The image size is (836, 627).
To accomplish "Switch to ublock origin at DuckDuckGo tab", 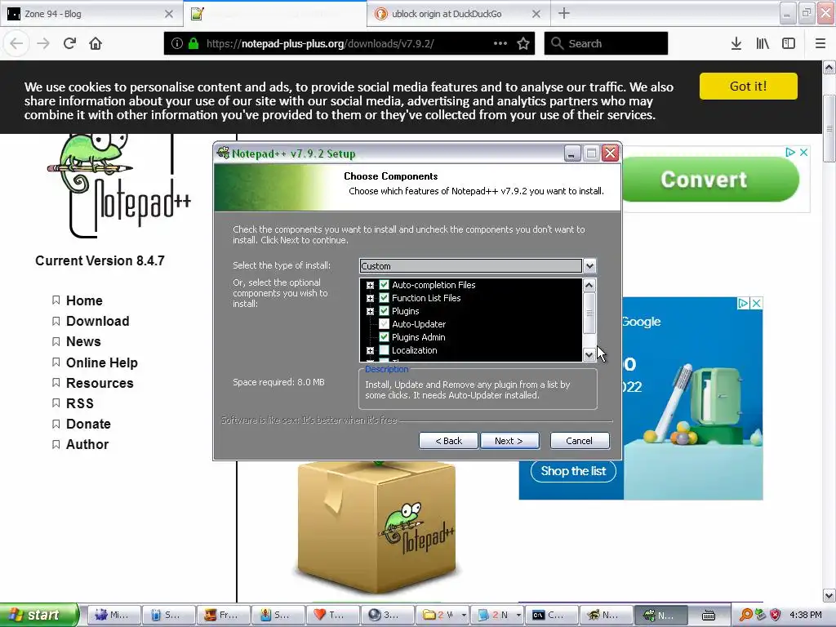I will click(x=459, y=14).
